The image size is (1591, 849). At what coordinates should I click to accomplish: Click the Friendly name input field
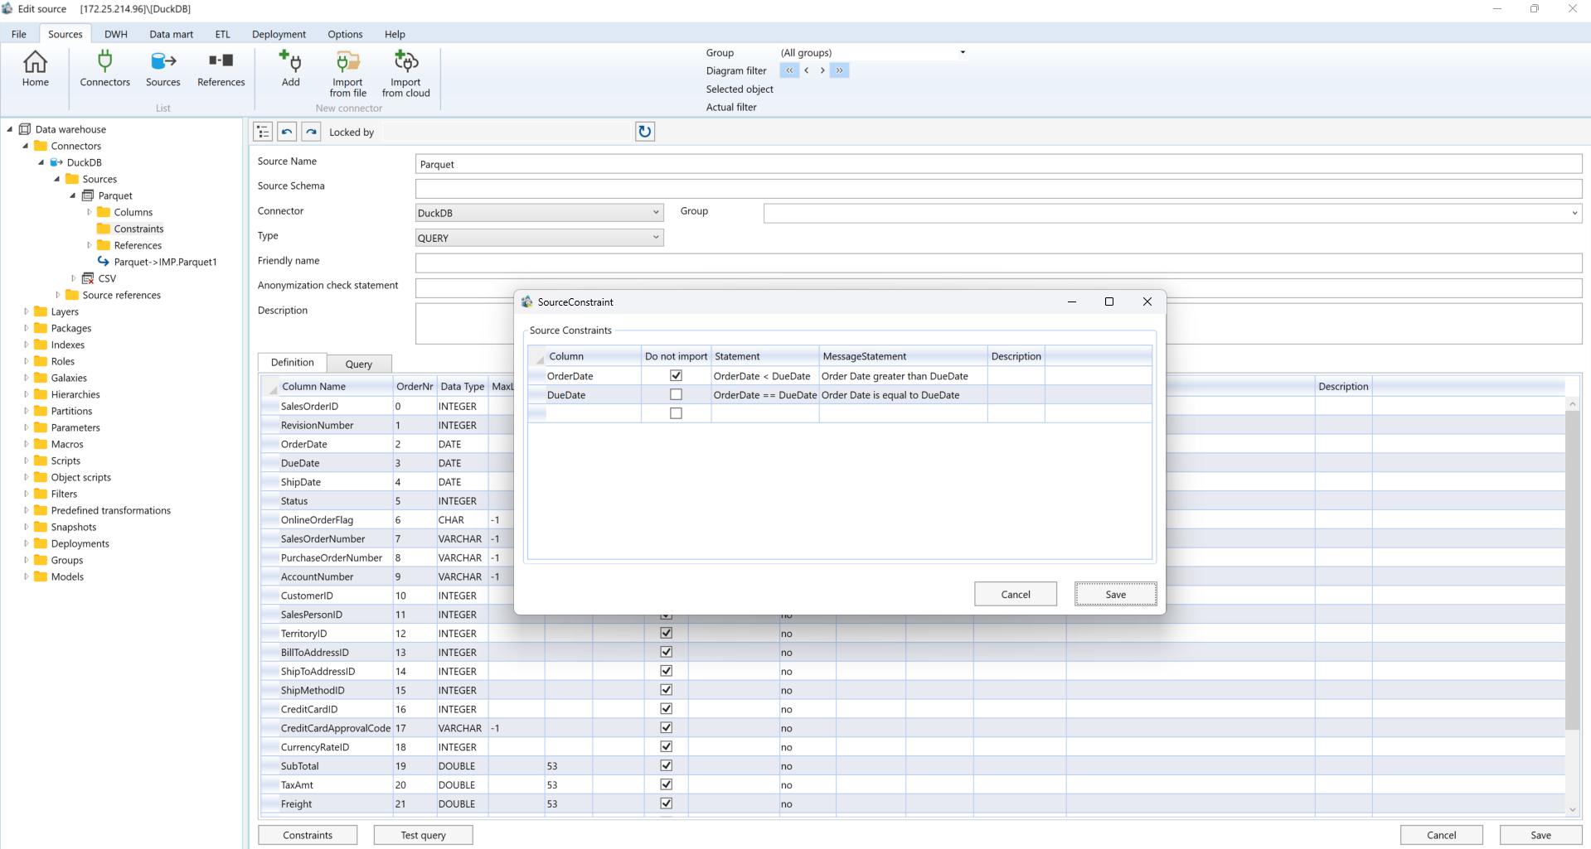(x=998, y=263)
